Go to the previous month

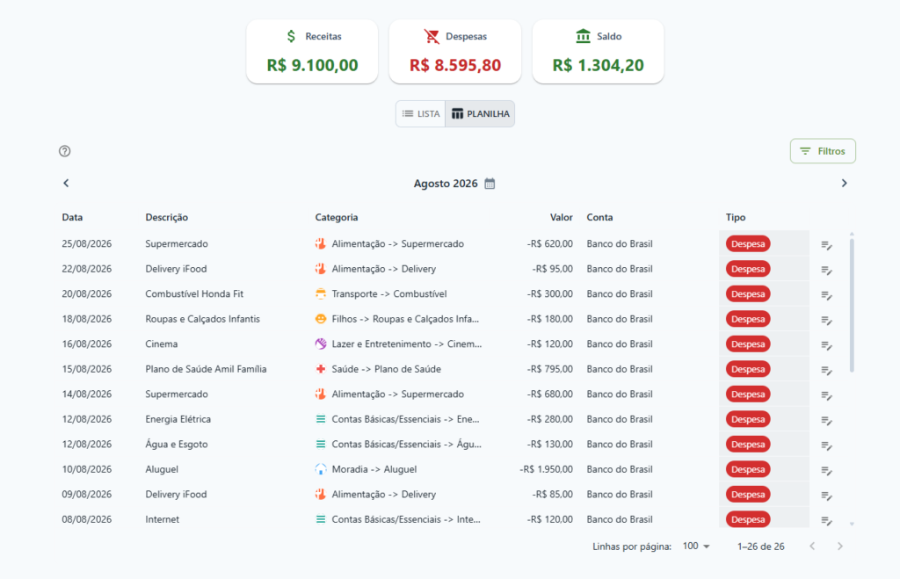[66, 183]
